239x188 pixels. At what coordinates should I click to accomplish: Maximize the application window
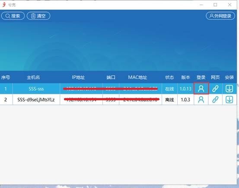tap(215, 5)
